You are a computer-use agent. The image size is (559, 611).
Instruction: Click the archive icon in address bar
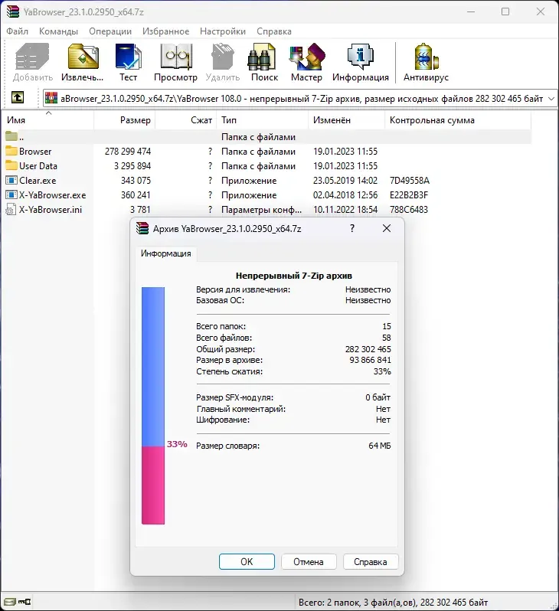[51, 98]
